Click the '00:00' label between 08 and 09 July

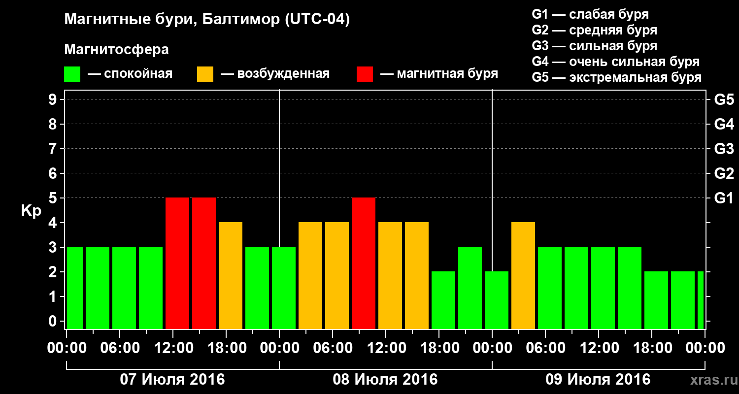click(492, 348)
